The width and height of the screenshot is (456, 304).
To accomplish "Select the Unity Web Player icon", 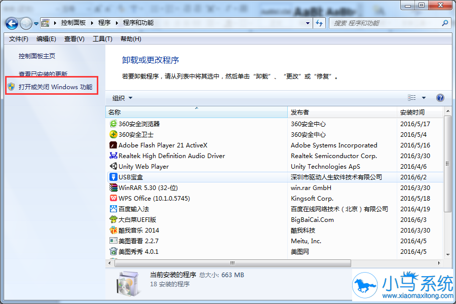I will [113, 166].
